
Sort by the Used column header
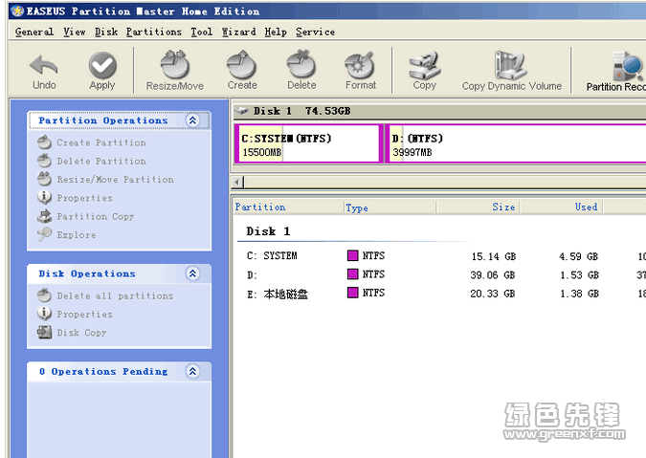562,207
